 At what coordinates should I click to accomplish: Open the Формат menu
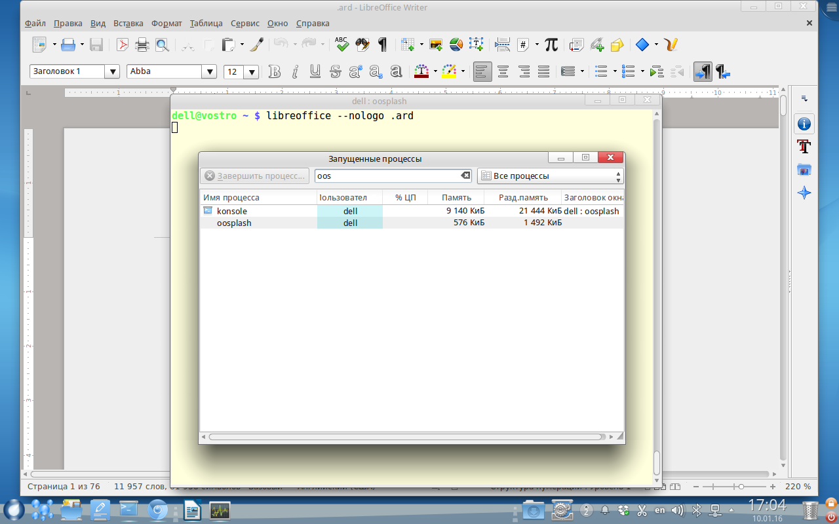pyautogui.click(x=166, y=23)
